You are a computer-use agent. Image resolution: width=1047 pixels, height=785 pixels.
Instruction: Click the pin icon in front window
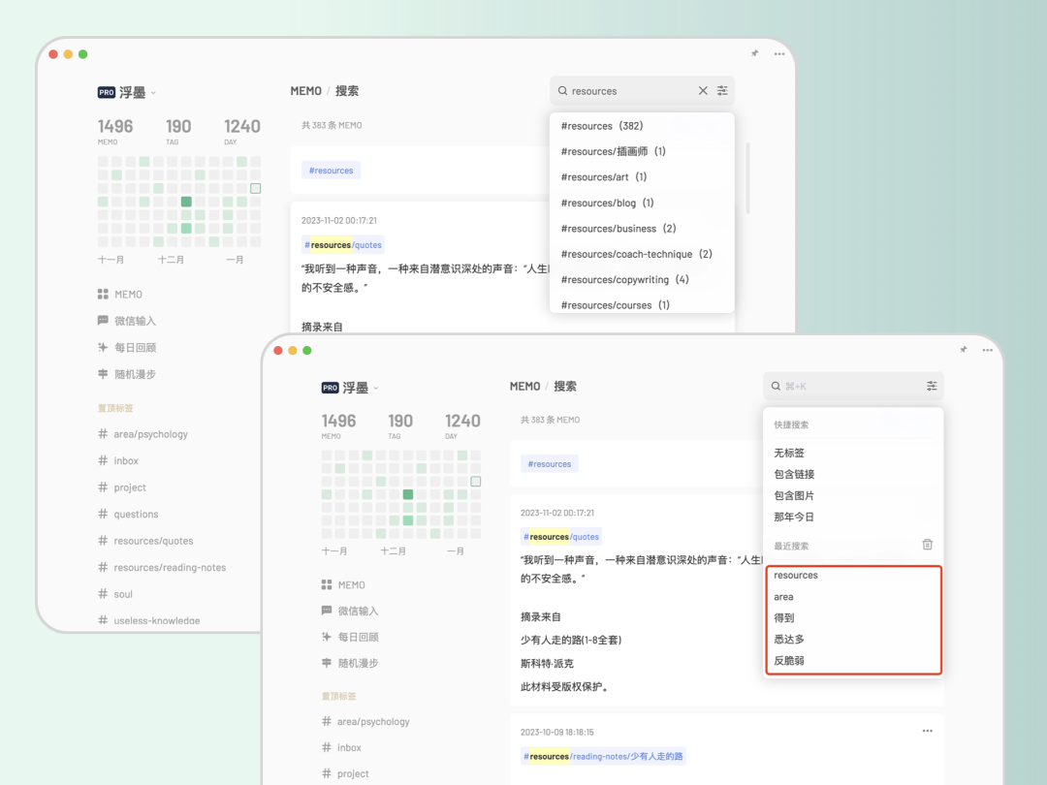pos(964,349)
